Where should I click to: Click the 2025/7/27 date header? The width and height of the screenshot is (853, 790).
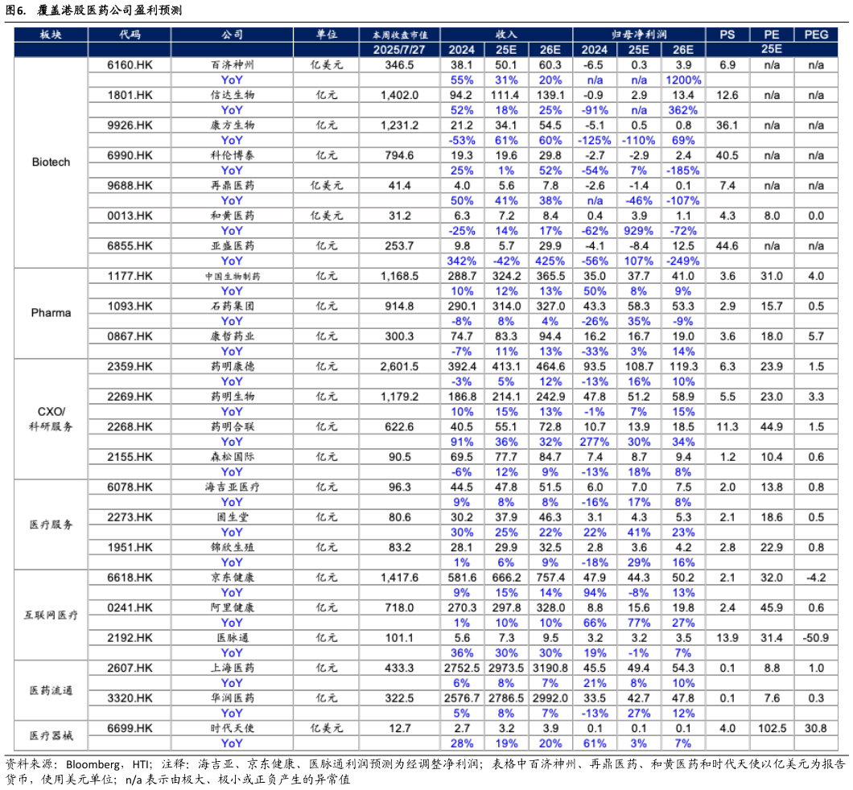(399, 50)
